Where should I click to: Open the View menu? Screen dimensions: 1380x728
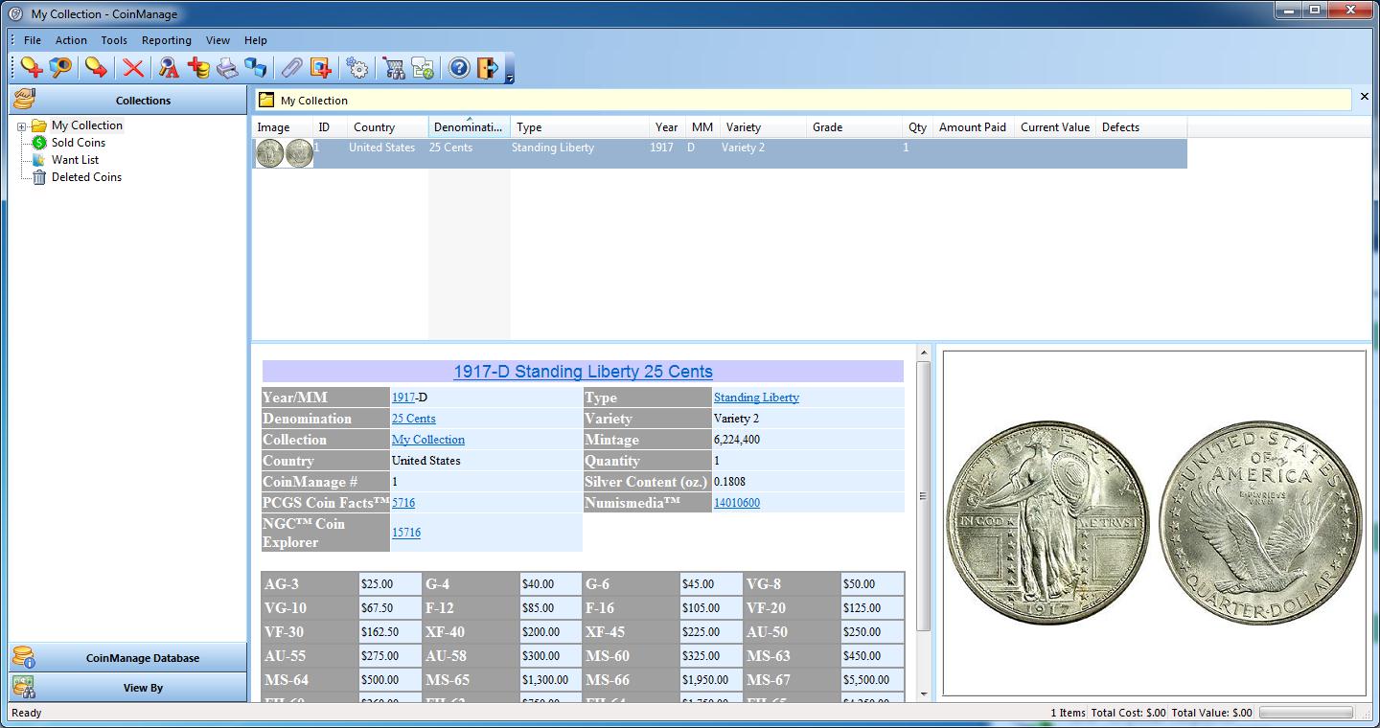pos(218,40)
